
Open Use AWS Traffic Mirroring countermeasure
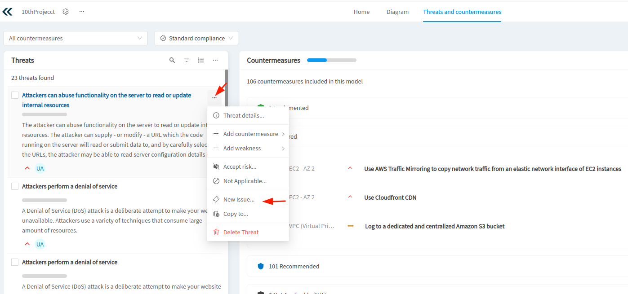(493, 169)
